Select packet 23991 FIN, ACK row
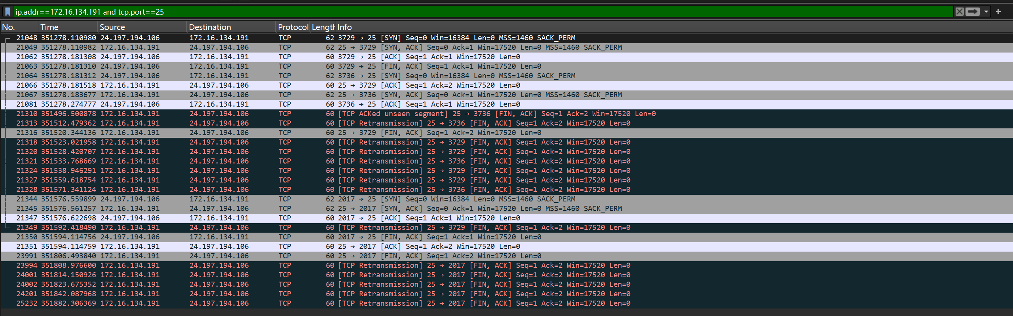This screenshot has width=1013, height=316. pos(506,256)
